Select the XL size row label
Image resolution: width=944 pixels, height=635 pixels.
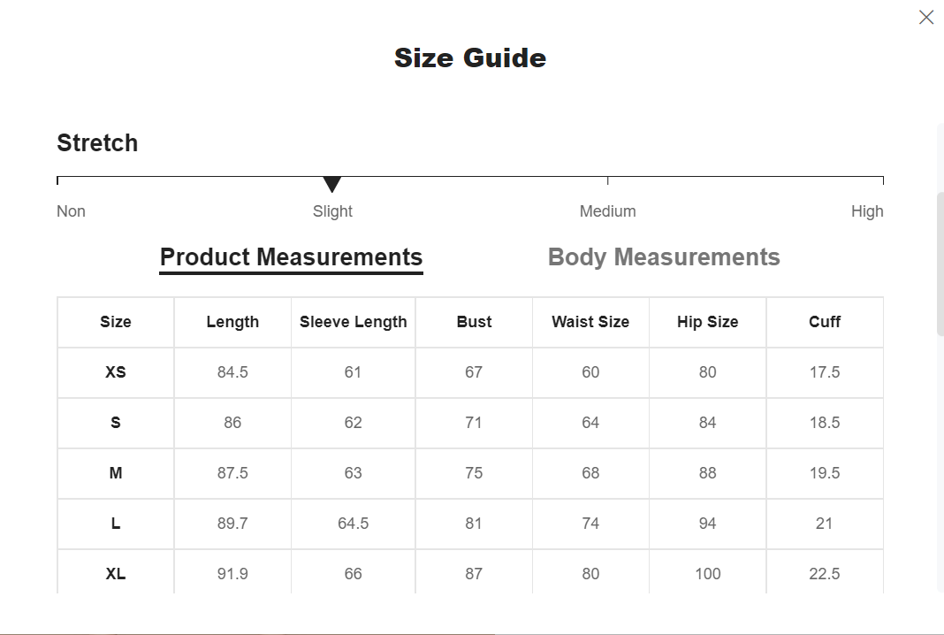[x=116, y=574]
